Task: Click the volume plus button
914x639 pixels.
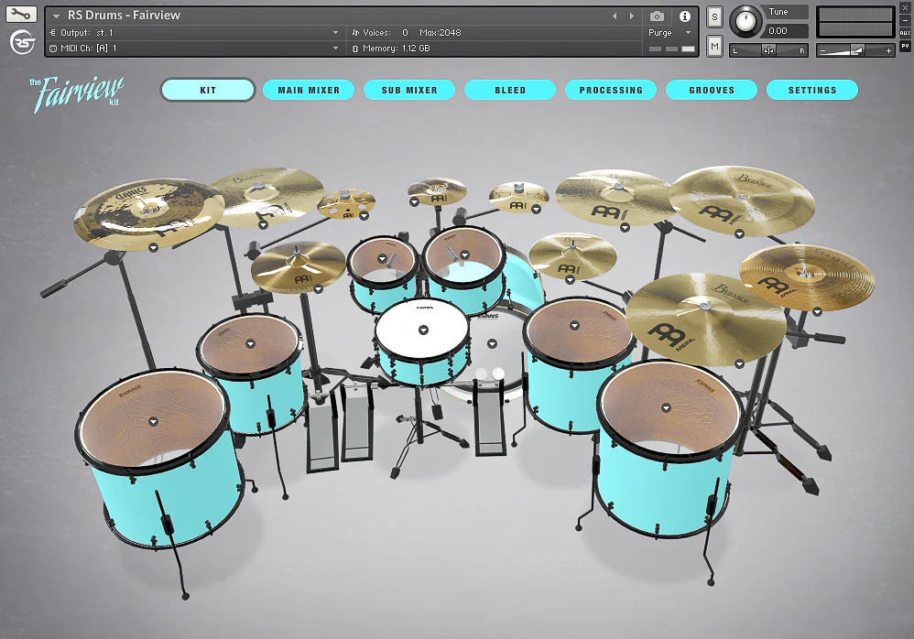Action: (x=888, y=51)
